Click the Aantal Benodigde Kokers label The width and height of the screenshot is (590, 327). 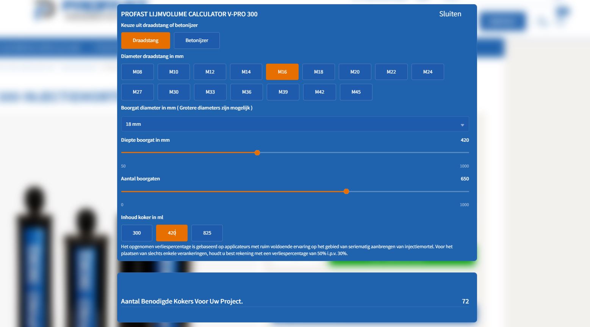(182, 302)
